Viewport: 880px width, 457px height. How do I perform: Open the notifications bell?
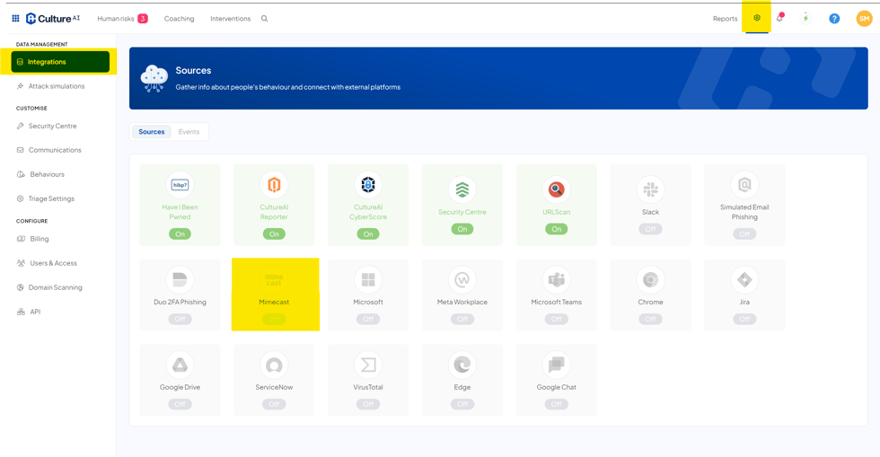point(779,19)
